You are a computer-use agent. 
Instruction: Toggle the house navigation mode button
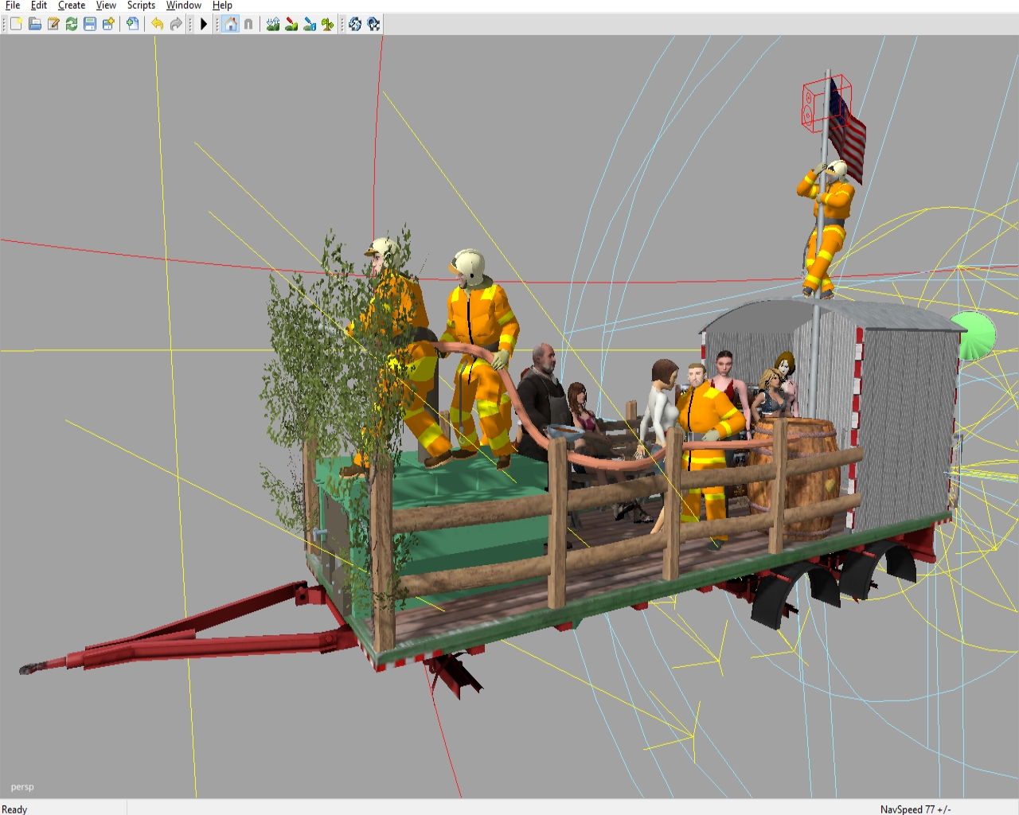[x=230, y=24]
